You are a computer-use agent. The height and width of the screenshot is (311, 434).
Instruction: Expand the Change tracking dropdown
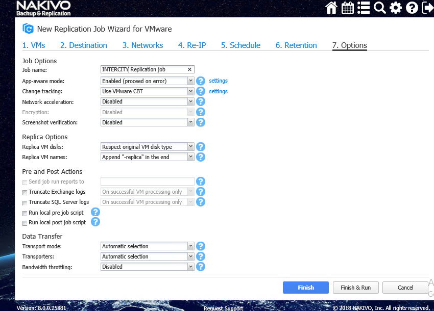tap(190, 91)
